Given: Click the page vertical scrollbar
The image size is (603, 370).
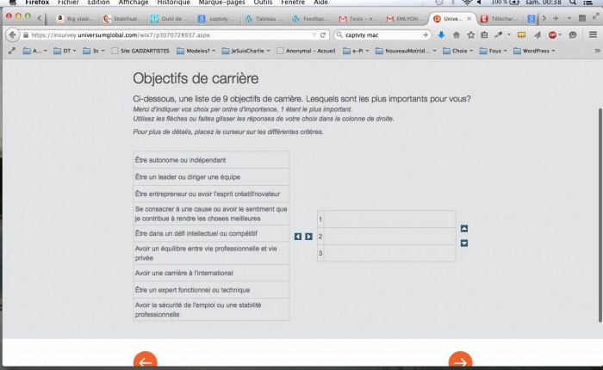Looking at the screenshot, I should 600,215.
